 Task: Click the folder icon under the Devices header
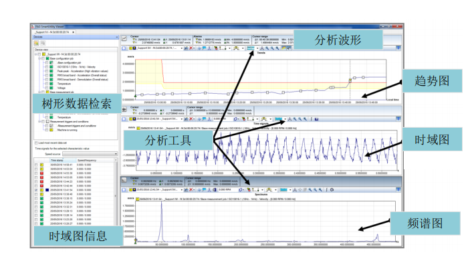pos(36,43)
